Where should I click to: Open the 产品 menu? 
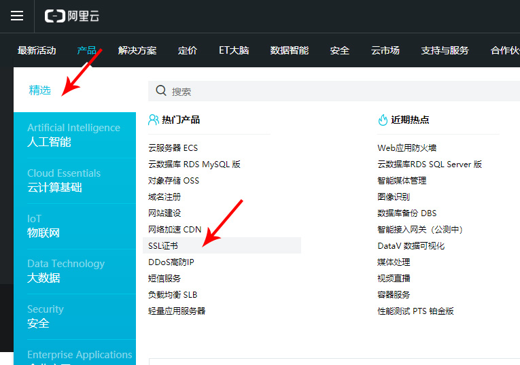86,50
